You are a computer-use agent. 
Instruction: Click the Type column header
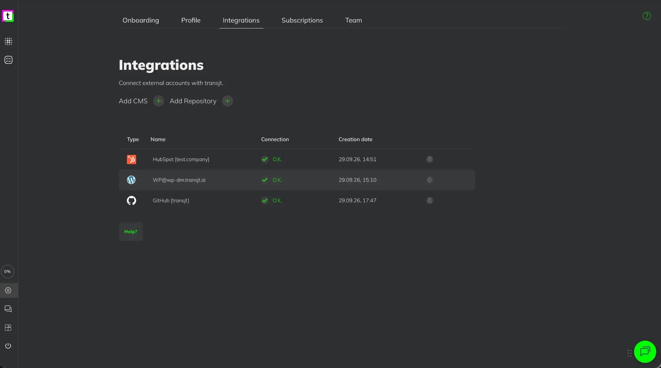(133, 139)
